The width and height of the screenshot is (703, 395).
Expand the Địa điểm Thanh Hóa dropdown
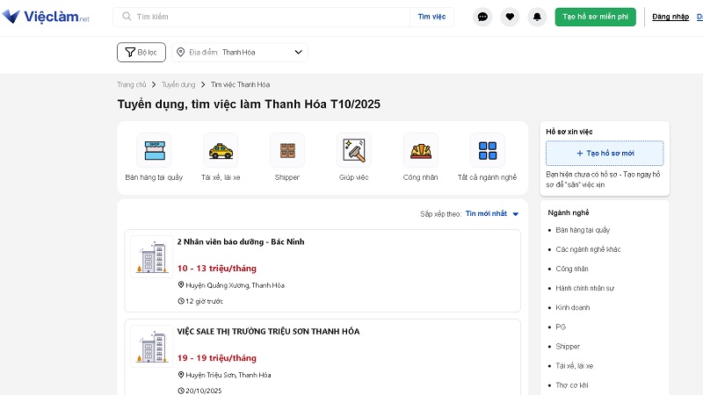(239, 53)
